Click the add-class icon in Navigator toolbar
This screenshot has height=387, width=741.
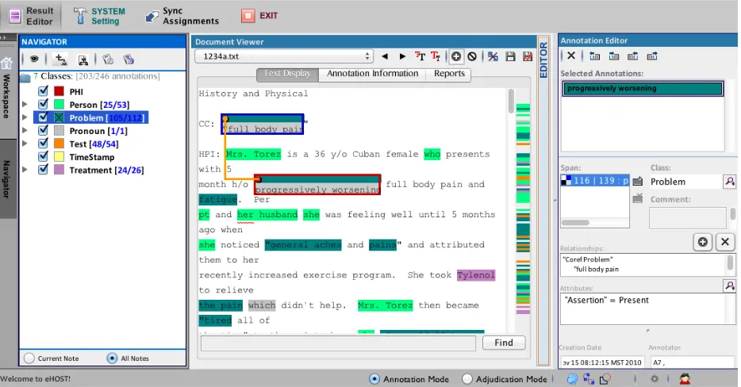click(x=60, y=59)
